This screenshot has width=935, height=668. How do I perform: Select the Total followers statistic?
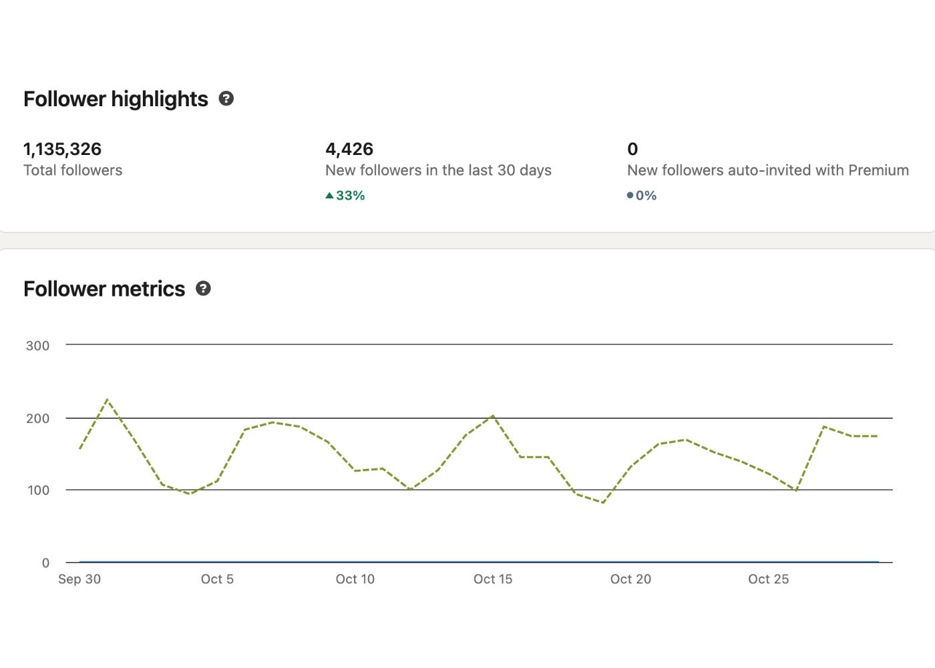pyautogui.click(x=73, y=170)
